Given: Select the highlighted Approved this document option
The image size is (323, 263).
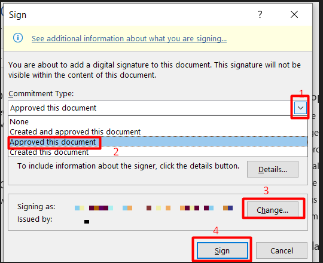Looking at the screenshot, I should point(158,142).
